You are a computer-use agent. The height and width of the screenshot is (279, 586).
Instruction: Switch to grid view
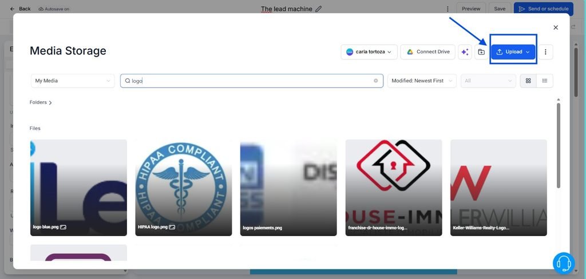click(x=528, y=81)
